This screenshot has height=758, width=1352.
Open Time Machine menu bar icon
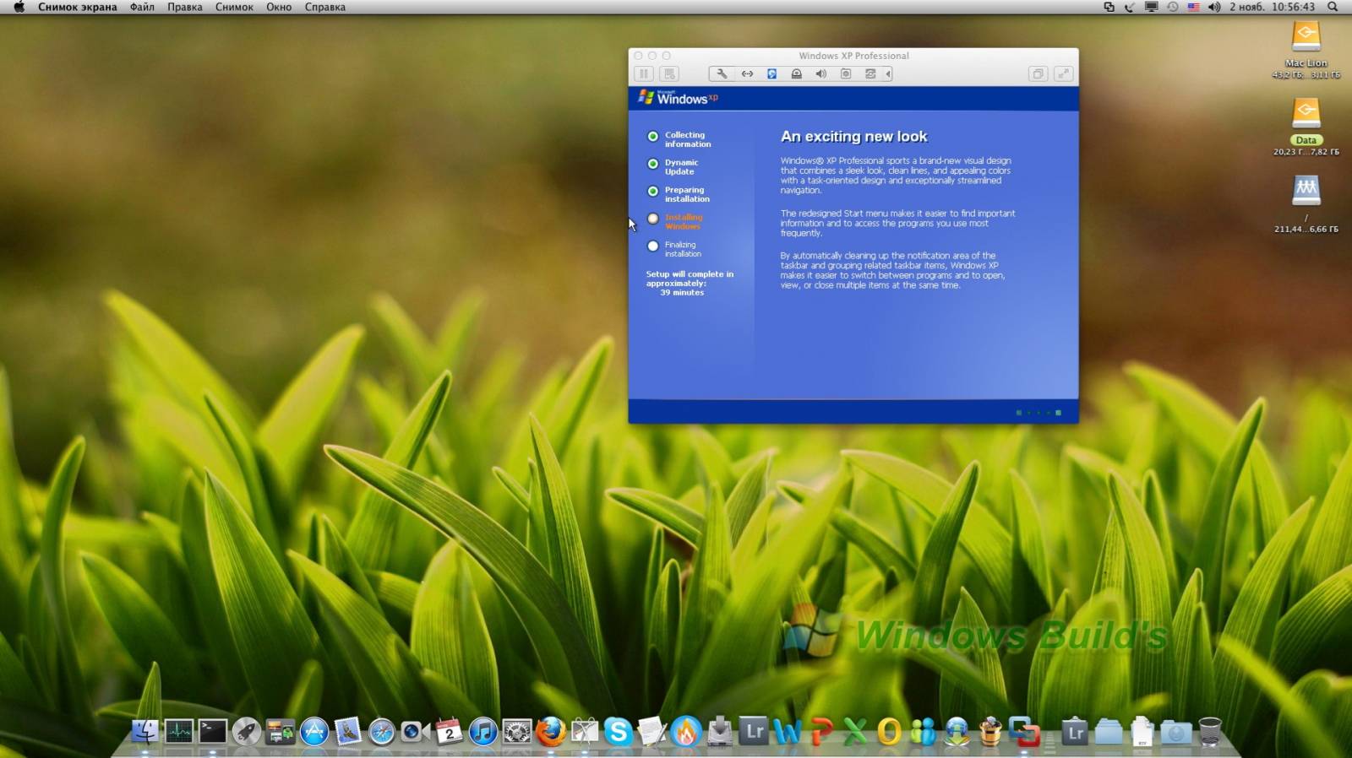tap(1173, 7)
